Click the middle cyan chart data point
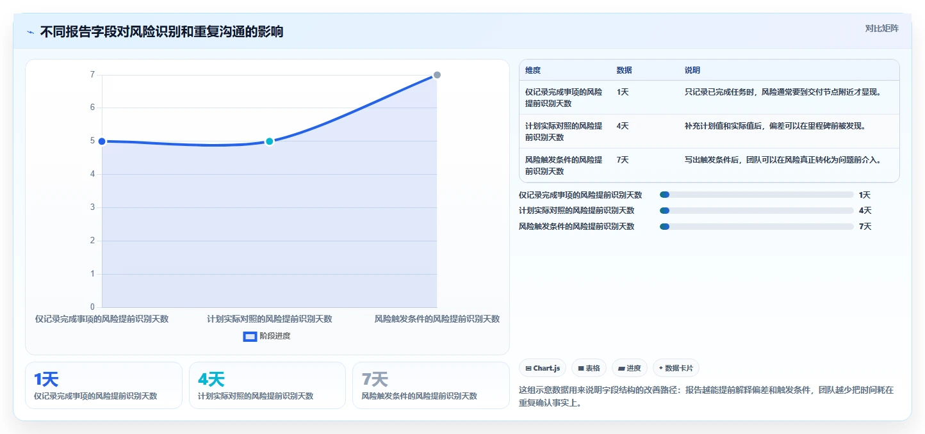The width and height of the screenshot is (925, 434). tap(270, 141)
